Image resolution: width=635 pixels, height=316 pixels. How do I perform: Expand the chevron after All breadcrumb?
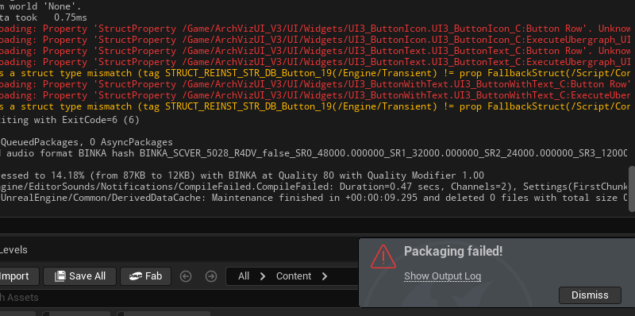pos(263,276)
